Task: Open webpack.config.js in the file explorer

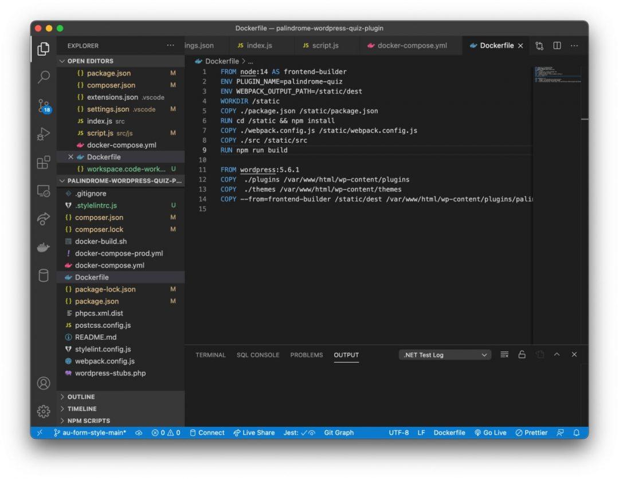Action: (x=104, y=361)
